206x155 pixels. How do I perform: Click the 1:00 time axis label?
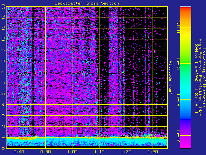click(x=72, y=152)
